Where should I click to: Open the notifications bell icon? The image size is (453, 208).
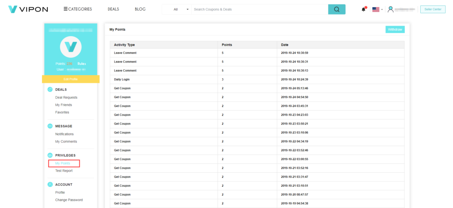click(x=364, y=9)
